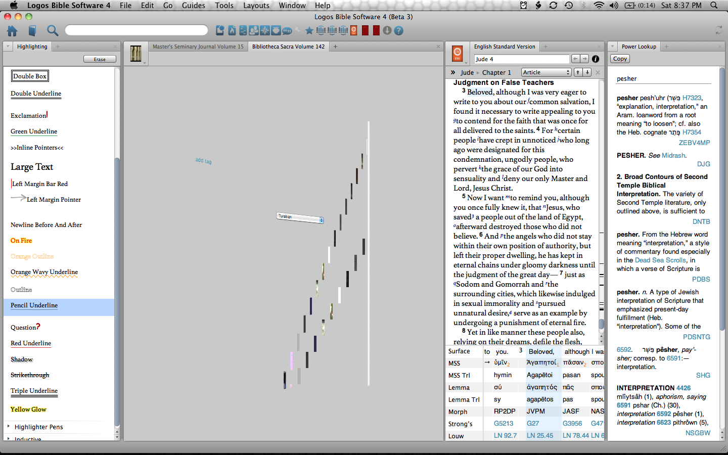728x455 pixels.
Task: Show resource information via the i icon
Action: click(x=596, y=59)
